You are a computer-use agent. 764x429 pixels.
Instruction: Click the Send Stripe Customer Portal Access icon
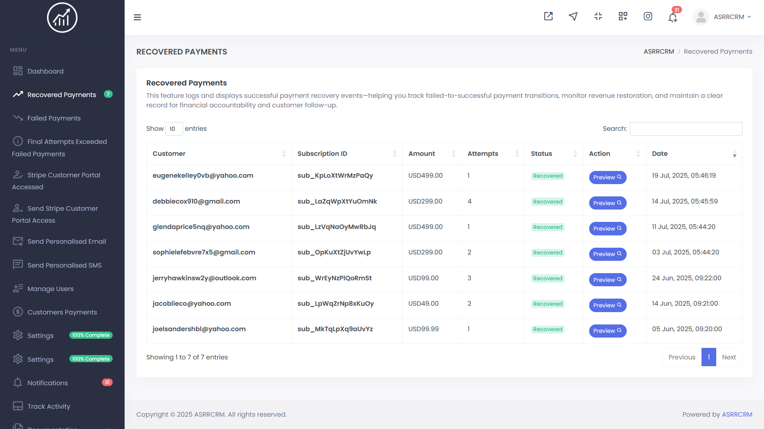point(18,208)
